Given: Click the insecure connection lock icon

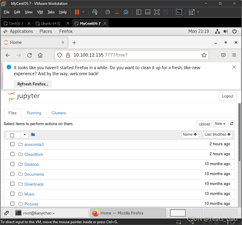Looking at the screenshot, I should [68, 55].
